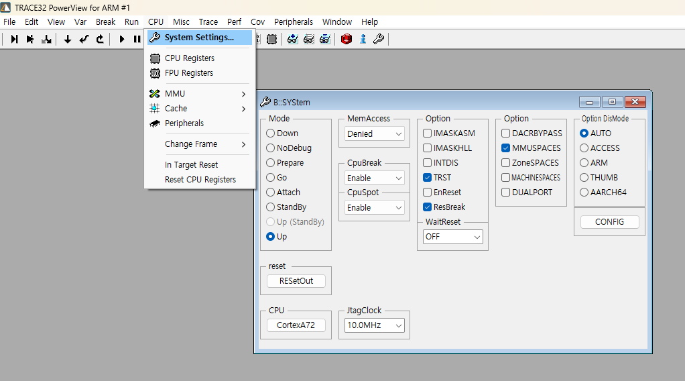Click the wrench icon in the toolbar
The height and width of the screenshot is (381, 685).
tap(378, 40)
